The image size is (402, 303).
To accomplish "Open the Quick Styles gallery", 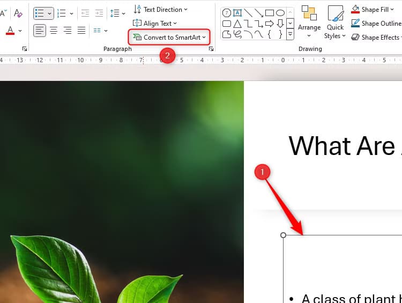I will click(335, 22).
